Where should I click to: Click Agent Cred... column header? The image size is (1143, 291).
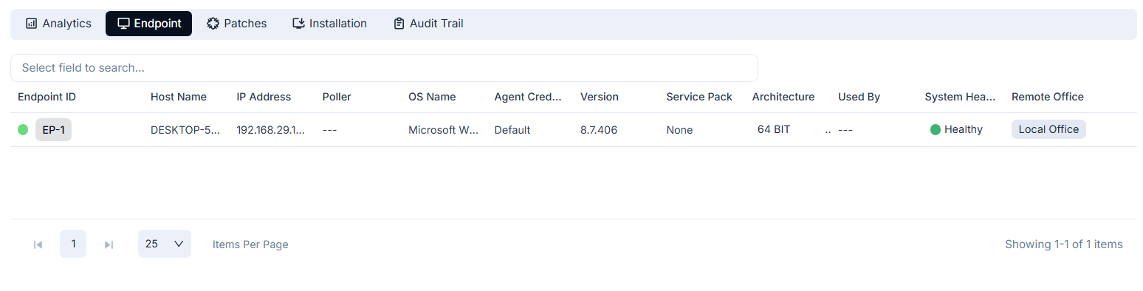pos(529,97)
